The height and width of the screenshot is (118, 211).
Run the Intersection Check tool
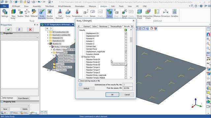tap(148, 14)
